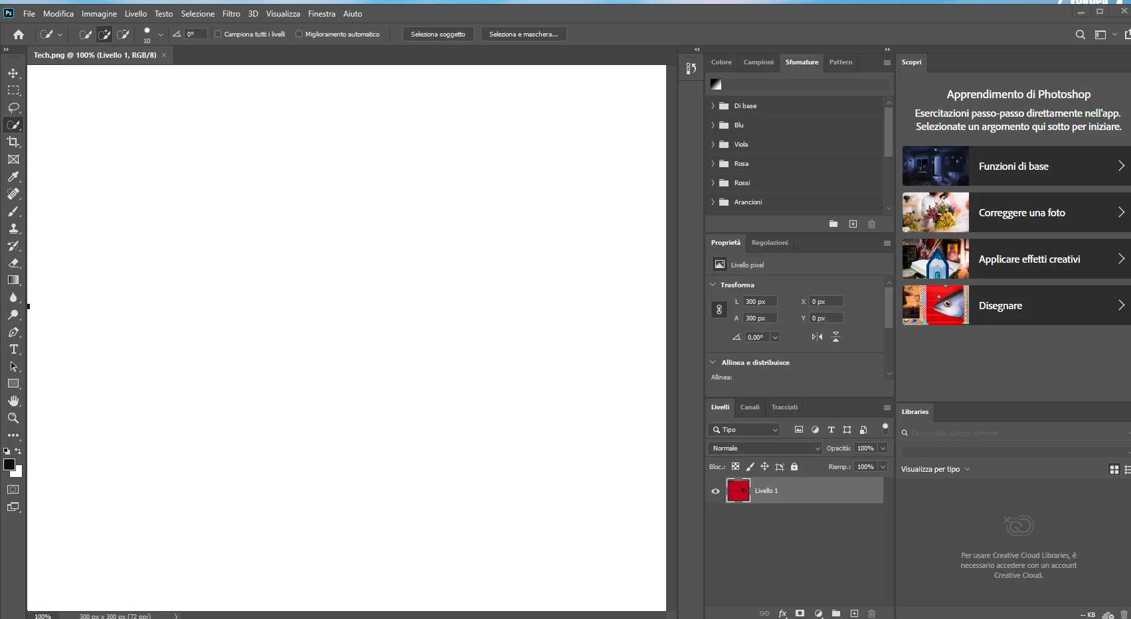Open the Immagine menu
Viewport: 1131px width, 619px height.
[99, 14]
